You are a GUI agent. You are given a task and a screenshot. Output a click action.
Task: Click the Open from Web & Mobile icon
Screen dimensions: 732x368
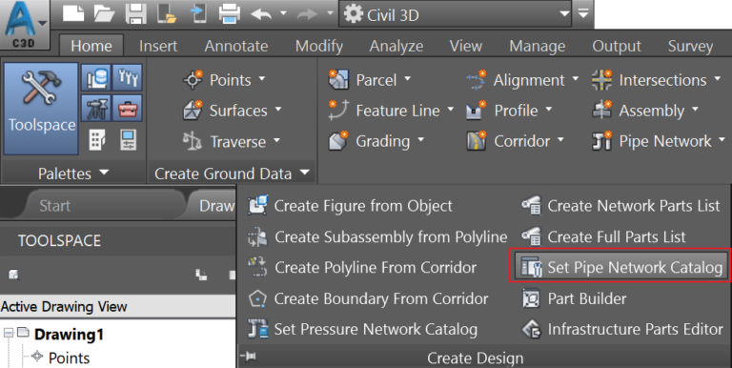point(167,13)
